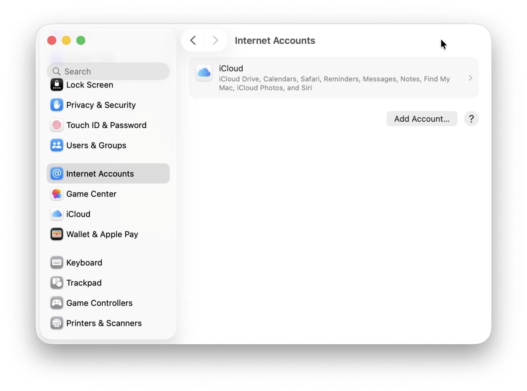This screenshot has height=391, width=527.
Task: Expand the iCloud account row chevron
Action: (470, 78)
